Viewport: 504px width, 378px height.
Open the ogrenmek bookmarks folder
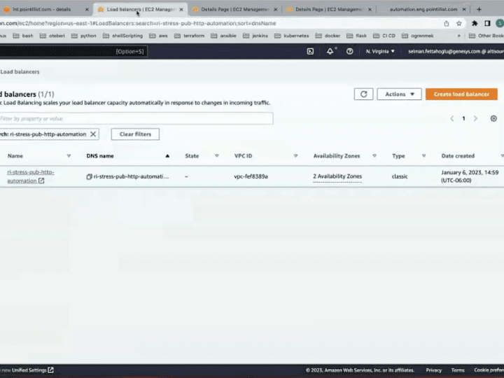[417, 36]
